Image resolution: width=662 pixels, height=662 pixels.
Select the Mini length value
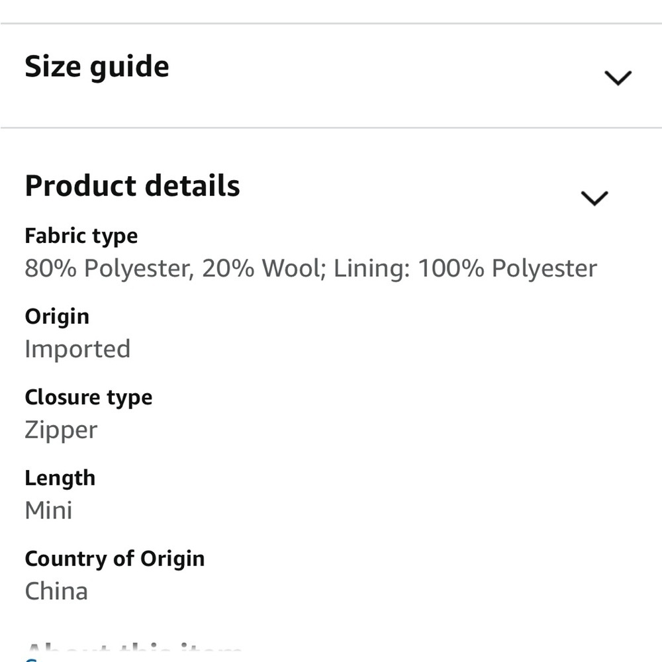pyautogui.click(x=48, y=510)
